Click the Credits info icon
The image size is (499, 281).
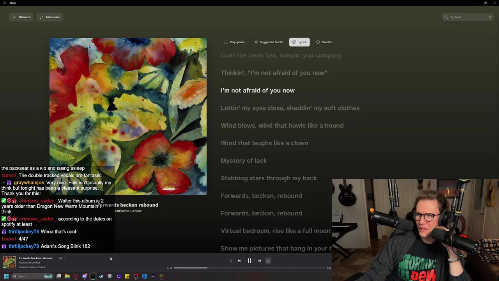[318, 42]
